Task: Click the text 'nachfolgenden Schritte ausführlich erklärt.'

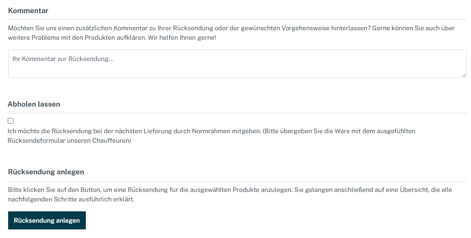Action: pyautogui.click(x=71, y=199)
